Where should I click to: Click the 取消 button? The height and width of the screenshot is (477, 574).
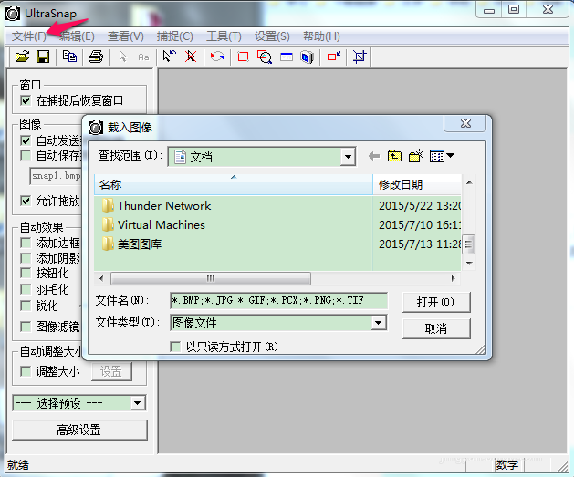point(436,328)
